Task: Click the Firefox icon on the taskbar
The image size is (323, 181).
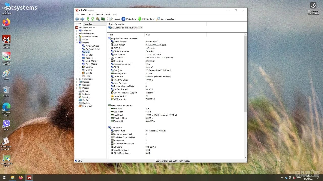Action: 21,178
